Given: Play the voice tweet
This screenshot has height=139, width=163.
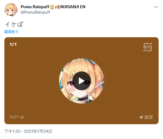Looking at the screenshot, I should click(81, 81).
